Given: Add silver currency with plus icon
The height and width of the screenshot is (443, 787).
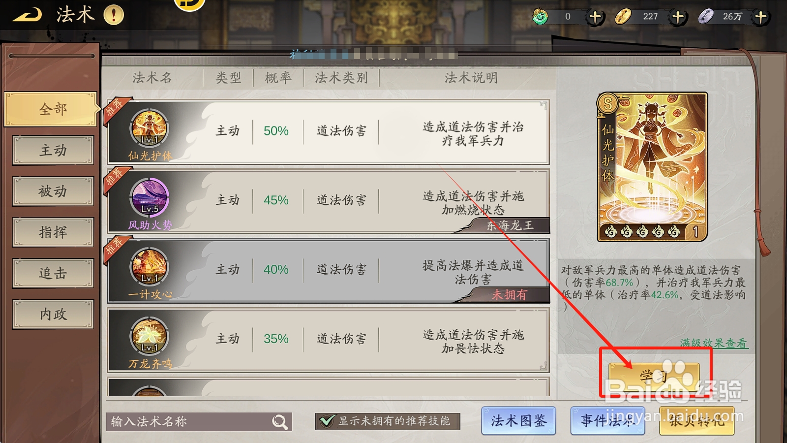Looking at the screenshot, I should point(761,17).
